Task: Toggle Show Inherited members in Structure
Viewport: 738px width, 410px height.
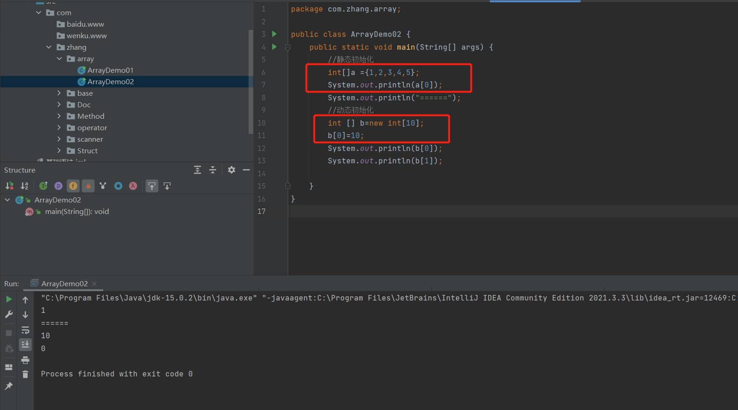Action: click(43, 186)
